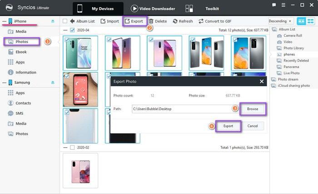Go back to Album List
Screen dimensions: 318x194
tap(82, 21)
